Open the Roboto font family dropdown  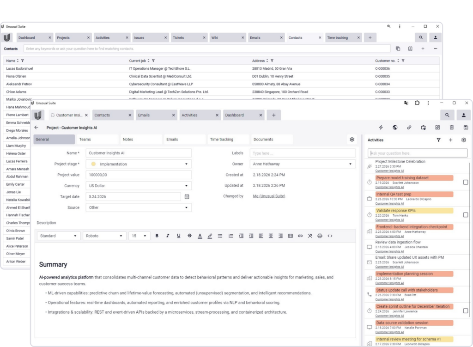point(104,236)
